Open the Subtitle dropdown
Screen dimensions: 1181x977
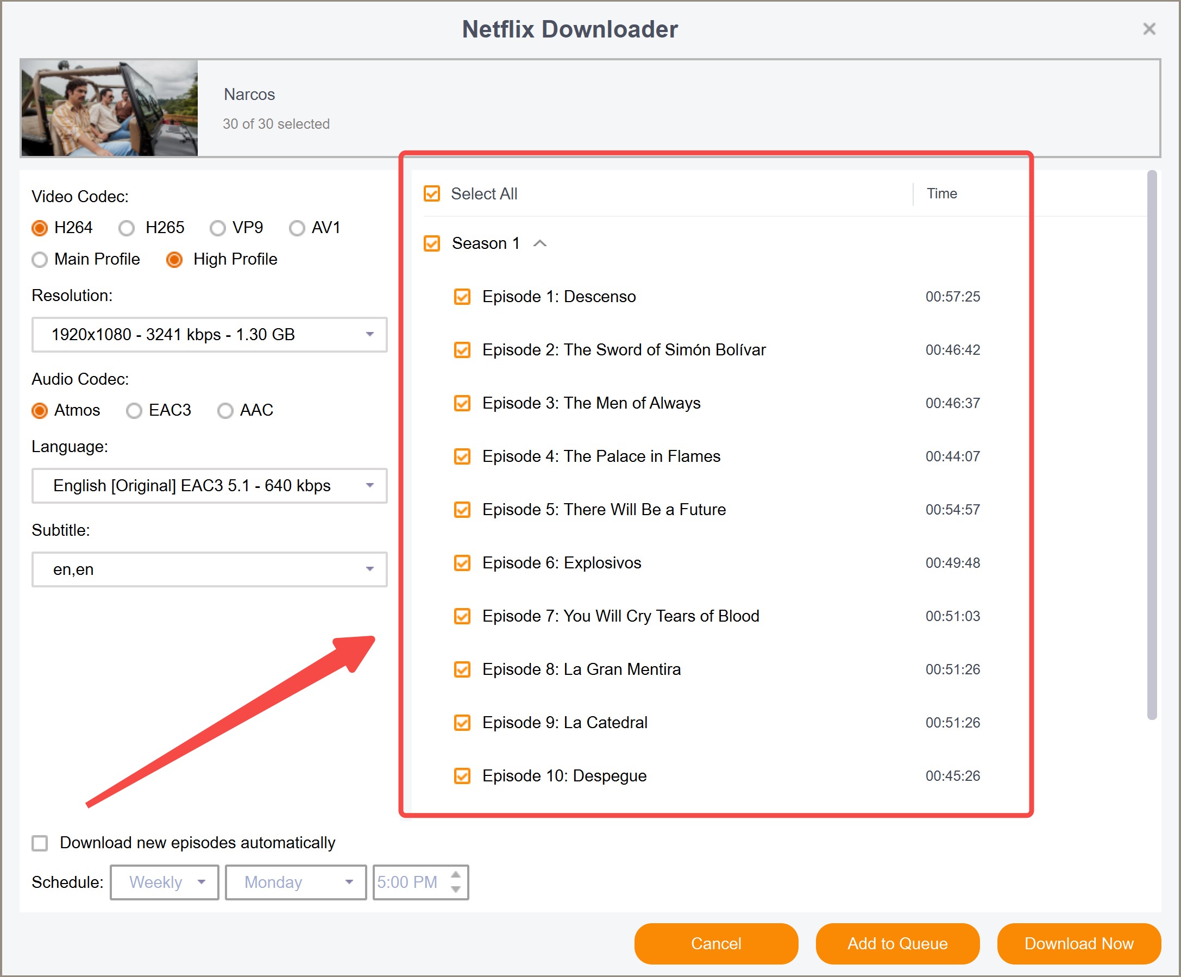209,569
